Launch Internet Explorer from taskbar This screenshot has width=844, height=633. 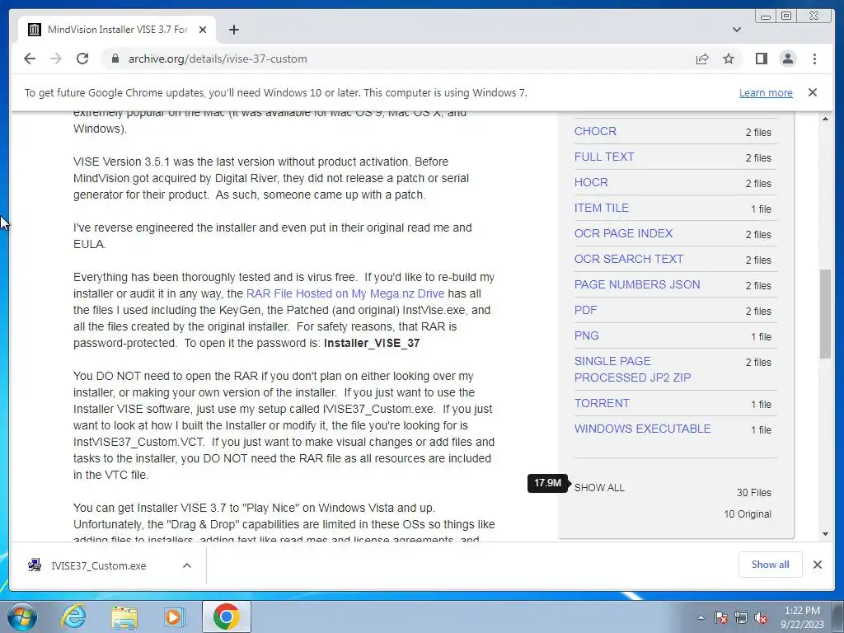[73, 617]
